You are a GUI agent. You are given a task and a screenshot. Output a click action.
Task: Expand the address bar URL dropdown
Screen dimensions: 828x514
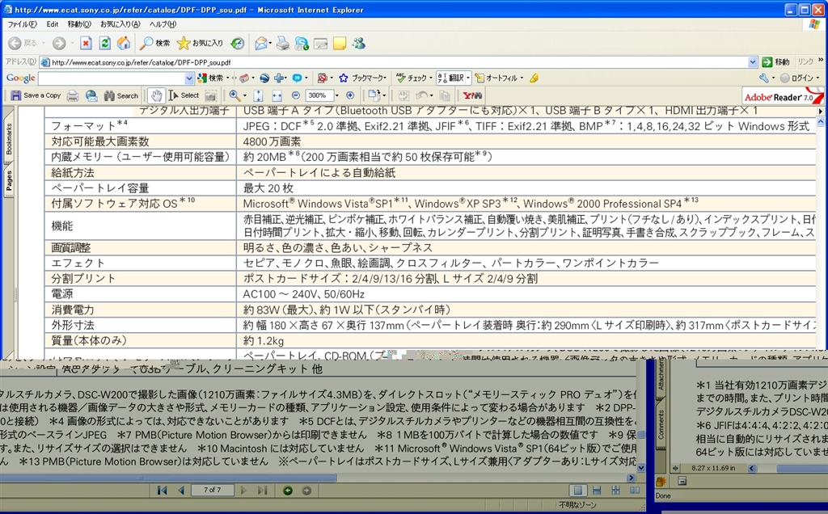click(753, 61)
